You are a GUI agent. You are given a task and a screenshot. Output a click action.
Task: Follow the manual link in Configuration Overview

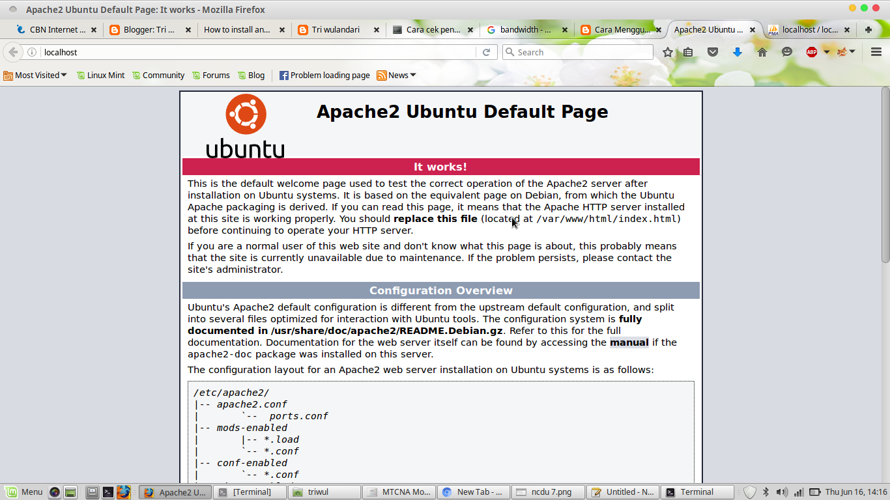(x=629, y=342)
